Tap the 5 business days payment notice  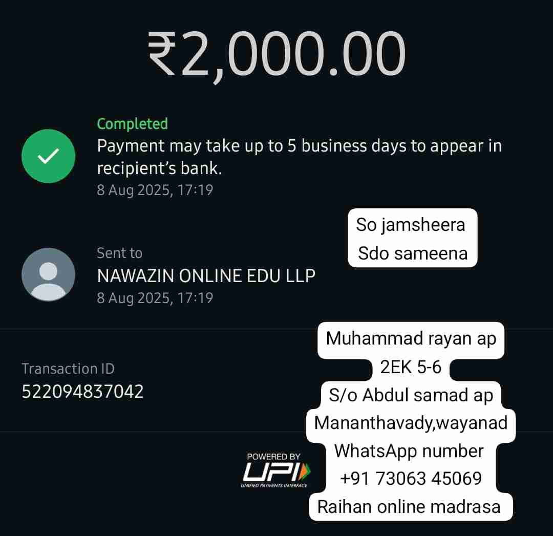(x=299, y=157)
